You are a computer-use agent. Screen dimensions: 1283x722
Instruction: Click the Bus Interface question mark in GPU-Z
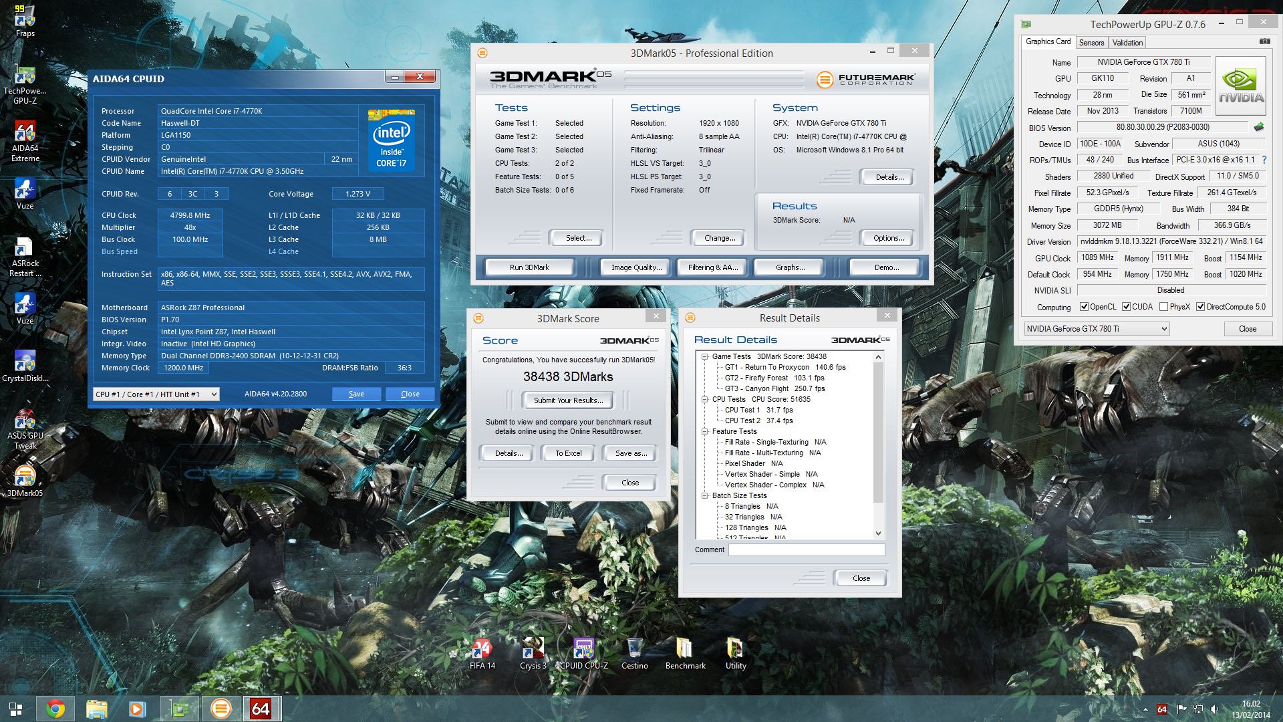pyautogui.click(x=1264, y=160)
